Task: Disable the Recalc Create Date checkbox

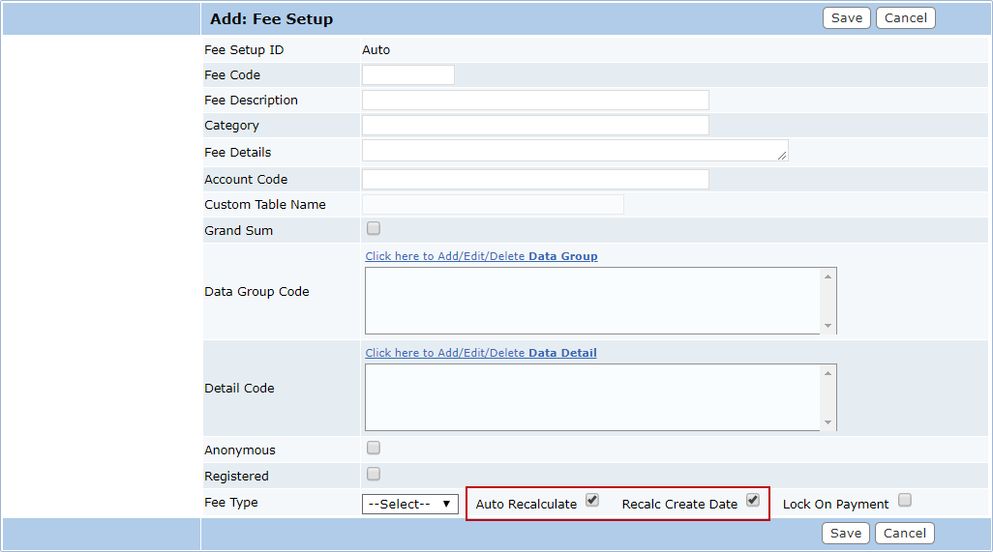Action: tap(753, 501)
